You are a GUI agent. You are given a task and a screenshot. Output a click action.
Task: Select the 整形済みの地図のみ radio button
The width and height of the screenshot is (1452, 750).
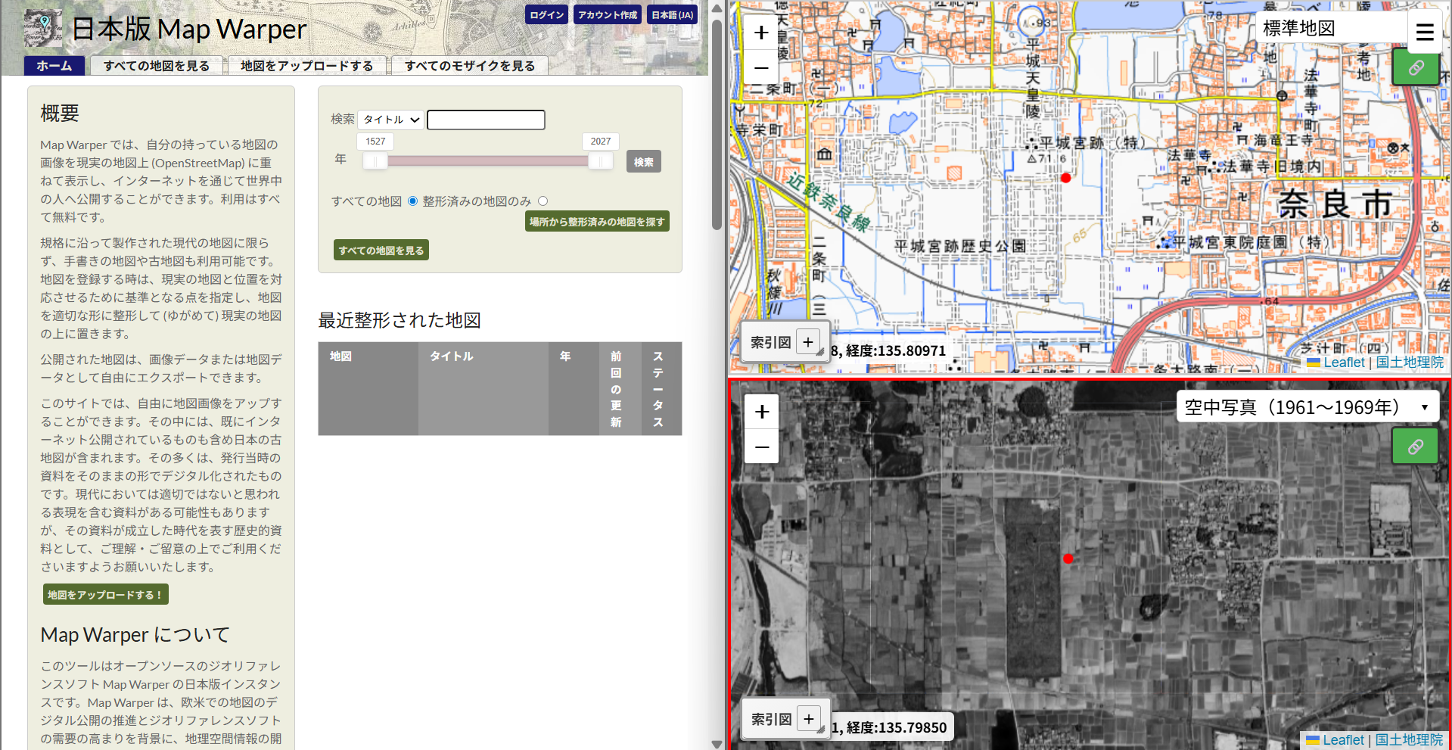(x=543, y=201)
